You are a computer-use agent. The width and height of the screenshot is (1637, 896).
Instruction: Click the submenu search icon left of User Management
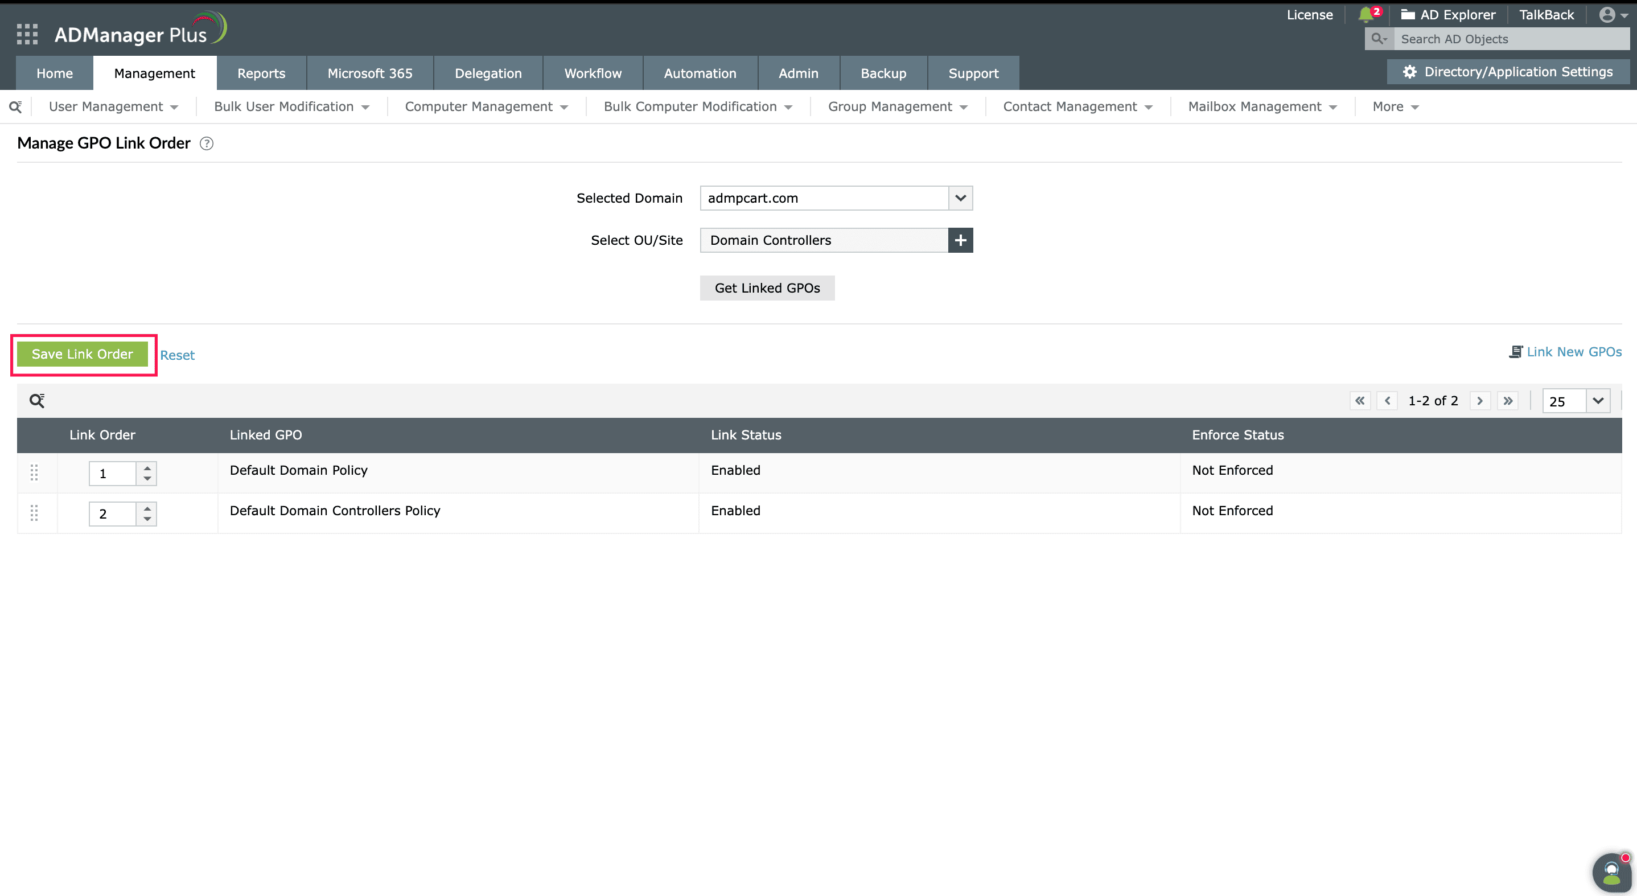pyautogui.click(x=15, y=107)
